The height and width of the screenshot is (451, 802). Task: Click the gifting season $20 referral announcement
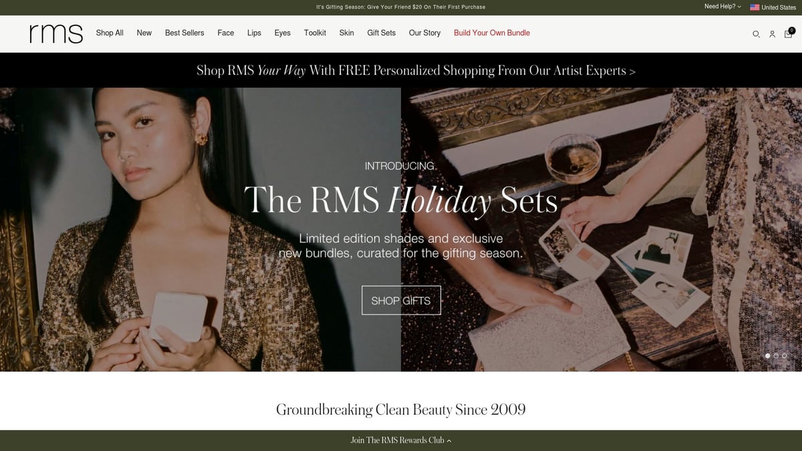point(401,7)
